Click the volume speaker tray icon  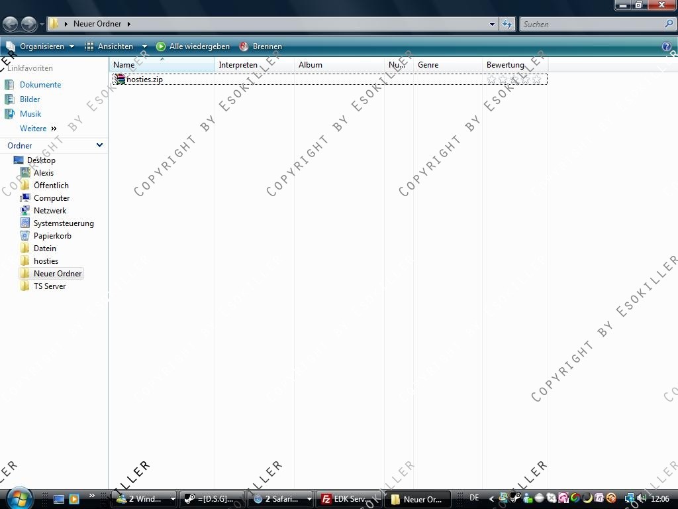pyautogui.click(x=641, y=498)
